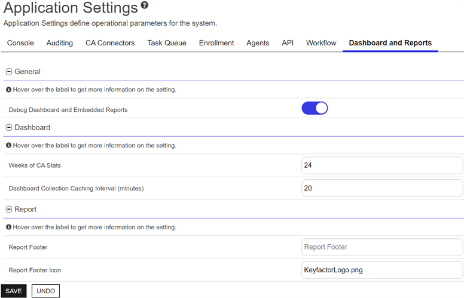464x298 pixels.
Task: Toggle Debug Dashboard and Embedded Reports switch
Action: tap(315, 108)
